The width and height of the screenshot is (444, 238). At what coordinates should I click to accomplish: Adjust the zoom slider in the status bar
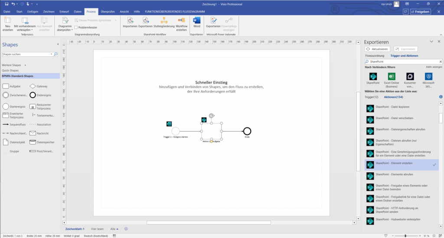coord(405,236)
